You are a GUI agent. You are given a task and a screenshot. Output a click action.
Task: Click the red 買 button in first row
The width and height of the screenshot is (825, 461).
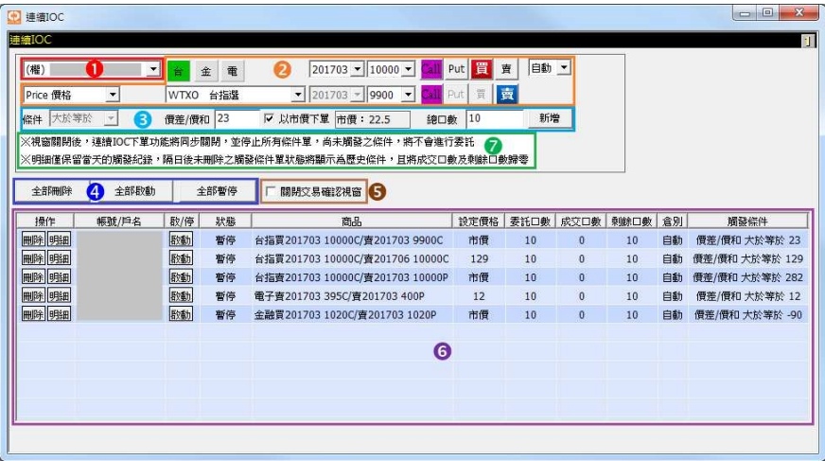click(481, 69)
